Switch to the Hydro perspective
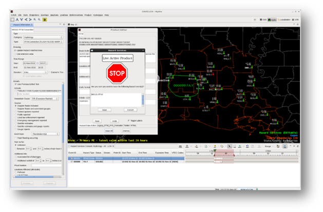The width and height of the screenshot is (323, 212). pyautogui.click(x=272, y=20)
